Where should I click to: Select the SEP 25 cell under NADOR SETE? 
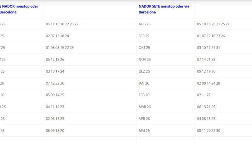(144, 36)
